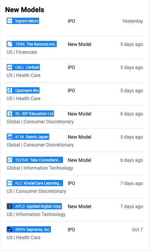The image size is (150, 251).
Task: Click the KLC KinderCare logo icon
Action: [10, 183]
